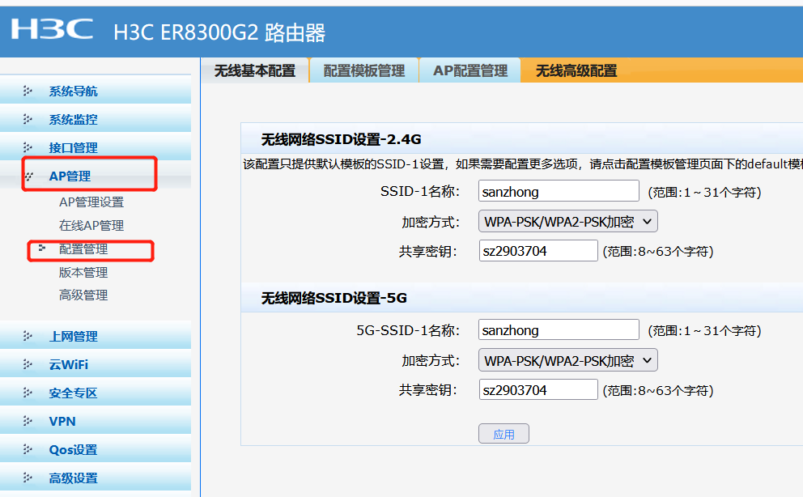803x497 pixels.
Task: Open AP管理设置 submenu item
Action: pyautogui.click(x=91, y=202)
